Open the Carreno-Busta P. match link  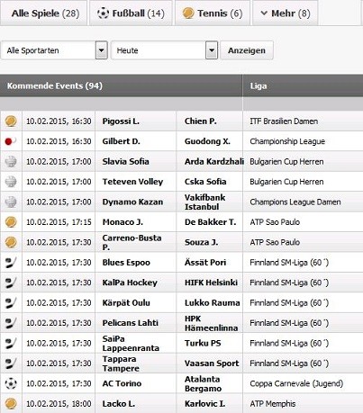pos(132,242)
